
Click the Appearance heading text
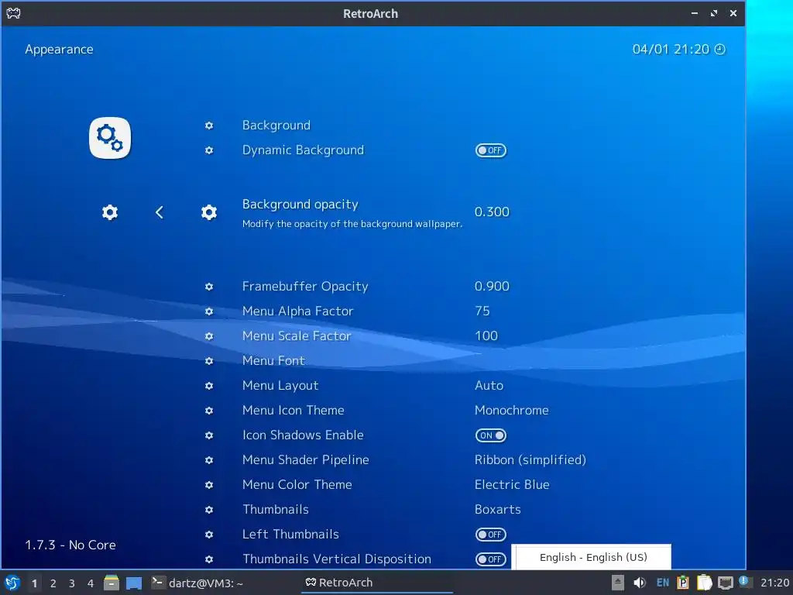[59, 50]
